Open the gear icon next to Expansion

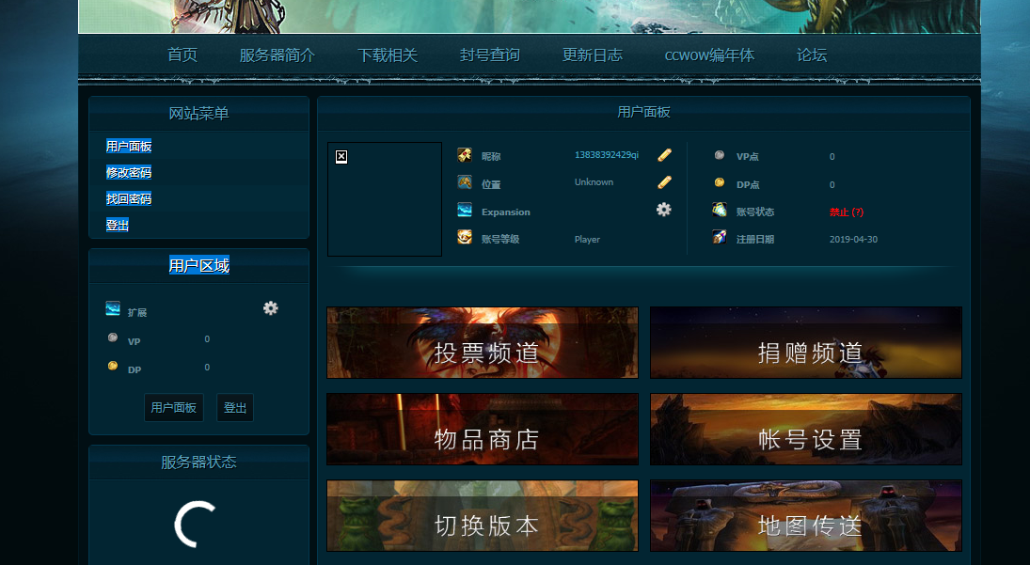[664, 210]
